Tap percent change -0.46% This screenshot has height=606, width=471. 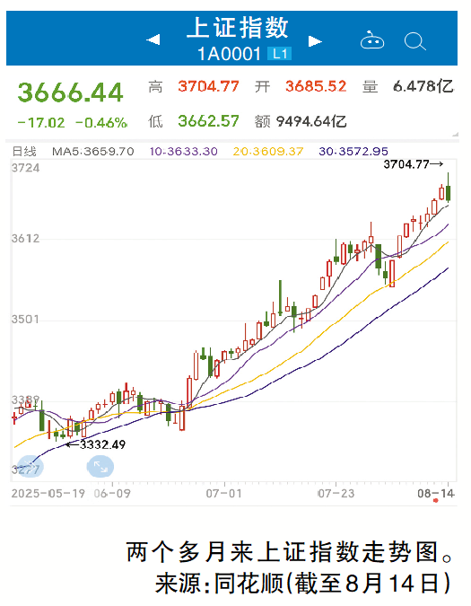tap(101, 123)
